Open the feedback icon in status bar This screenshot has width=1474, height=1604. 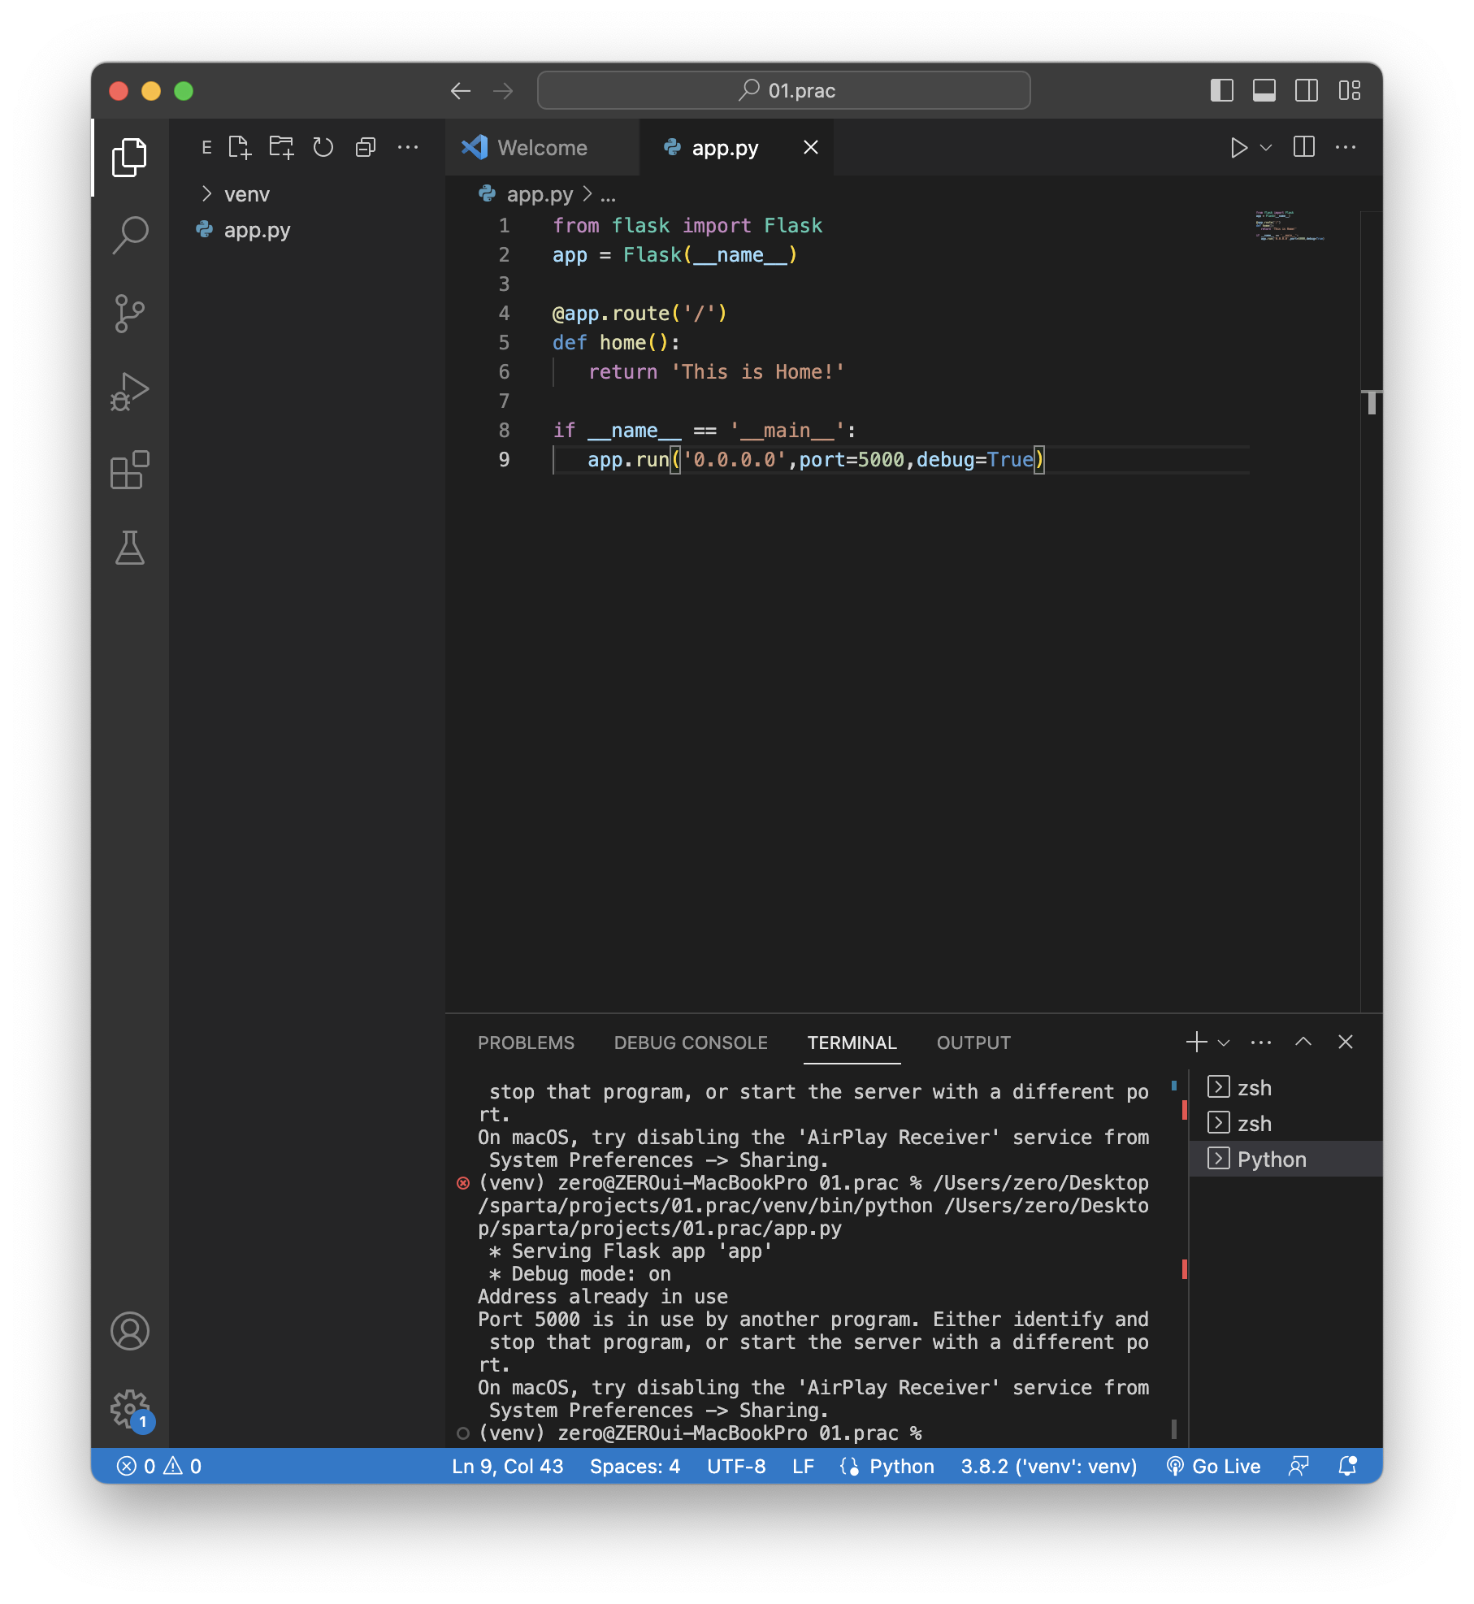point(1298,1466)
